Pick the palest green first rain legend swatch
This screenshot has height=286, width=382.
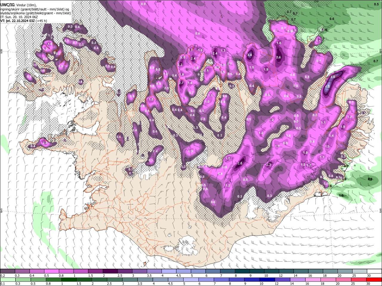pyautogui.click(x=7, y=279)
